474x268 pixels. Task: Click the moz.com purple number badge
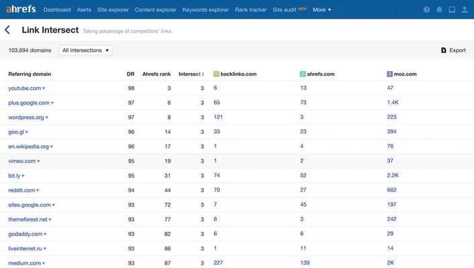[389, 74]
